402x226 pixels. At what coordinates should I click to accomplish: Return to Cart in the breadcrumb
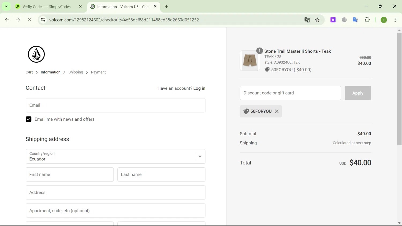pos(29,72)
